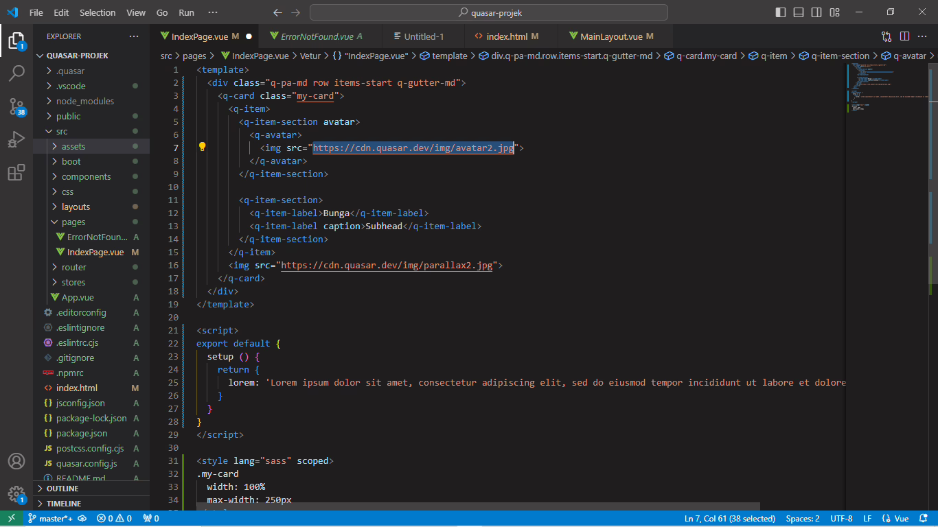Image resolution: width=938 pixels, height=527 pixels.
Task: Switch to the index.html tab
Action: tap(512, 36)
